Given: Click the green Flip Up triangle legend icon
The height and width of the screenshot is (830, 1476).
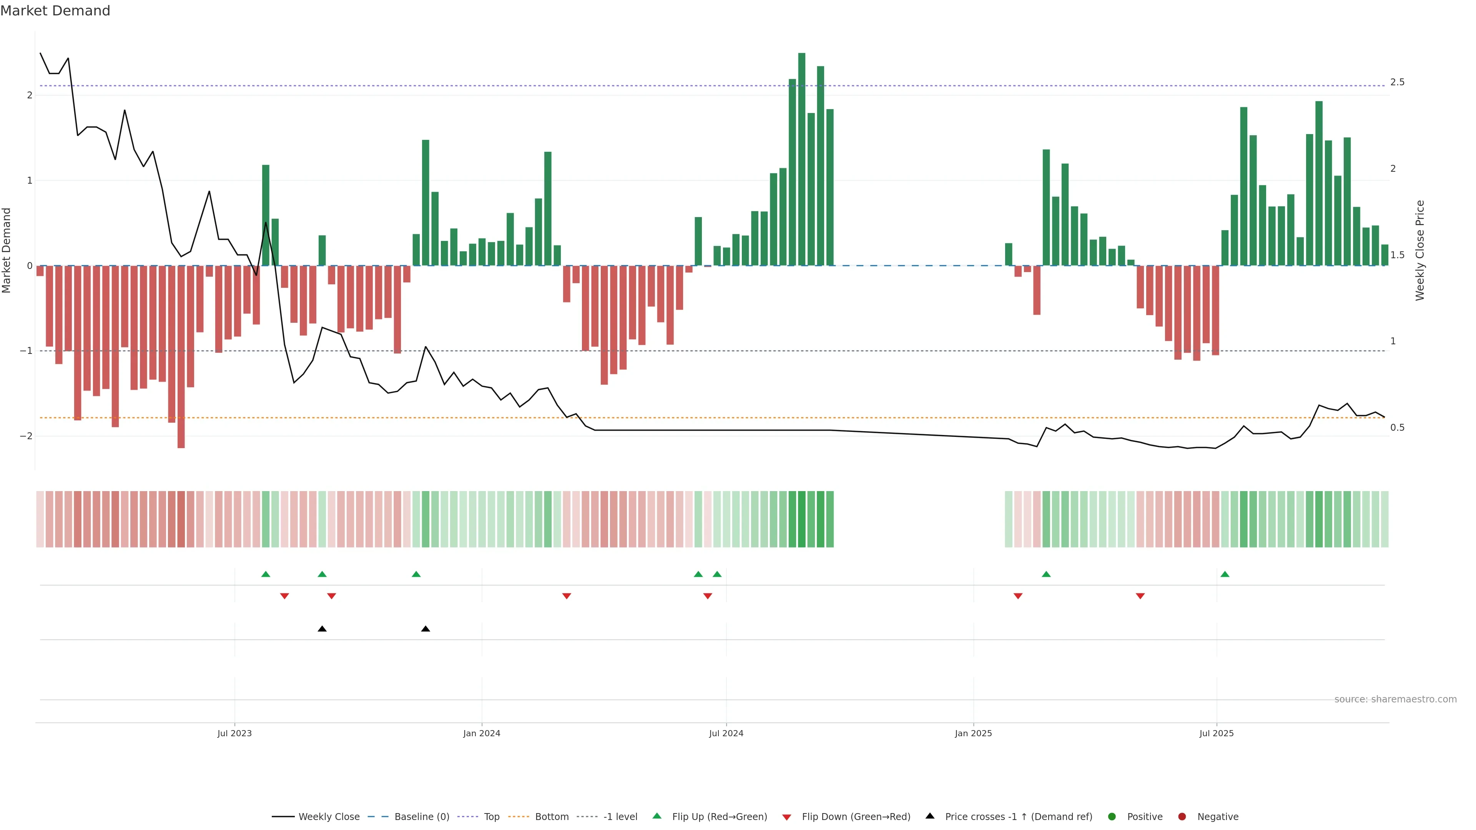Looking at the screenshot, I should (x=657, y=816).
